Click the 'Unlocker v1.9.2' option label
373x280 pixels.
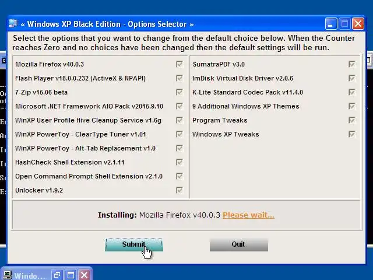(39, 190)
